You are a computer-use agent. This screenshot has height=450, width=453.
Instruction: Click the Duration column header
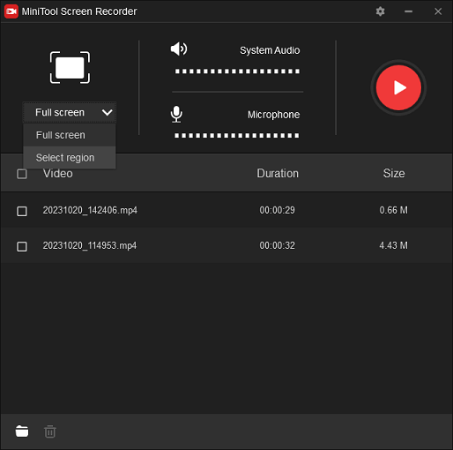tap(278, 174)
